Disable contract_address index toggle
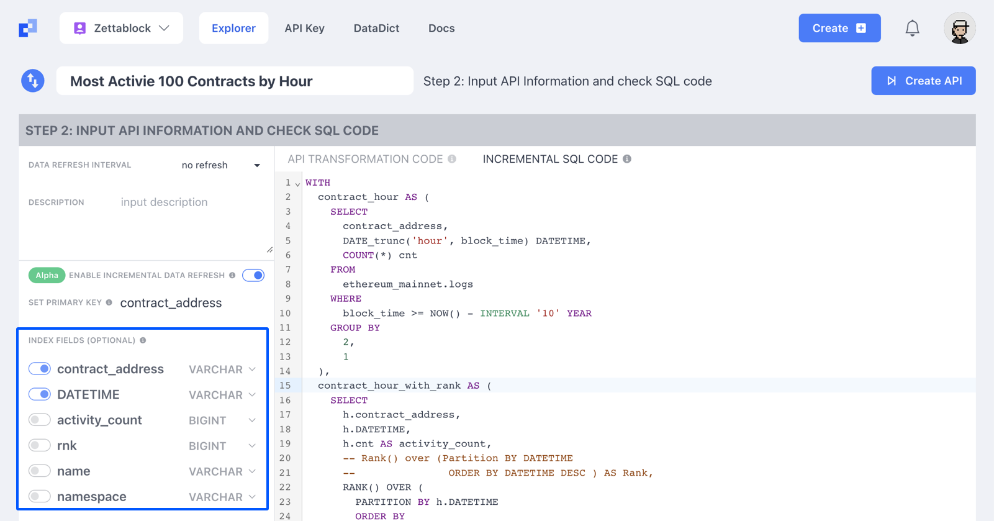 (40, 369)
